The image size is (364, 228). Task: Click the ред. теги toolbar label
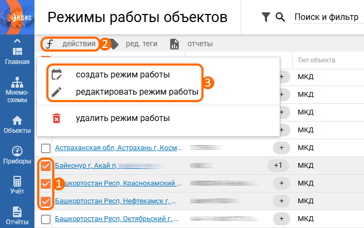tap(142, 44)
